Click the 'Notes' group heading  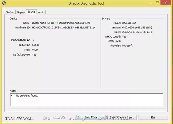13,91
